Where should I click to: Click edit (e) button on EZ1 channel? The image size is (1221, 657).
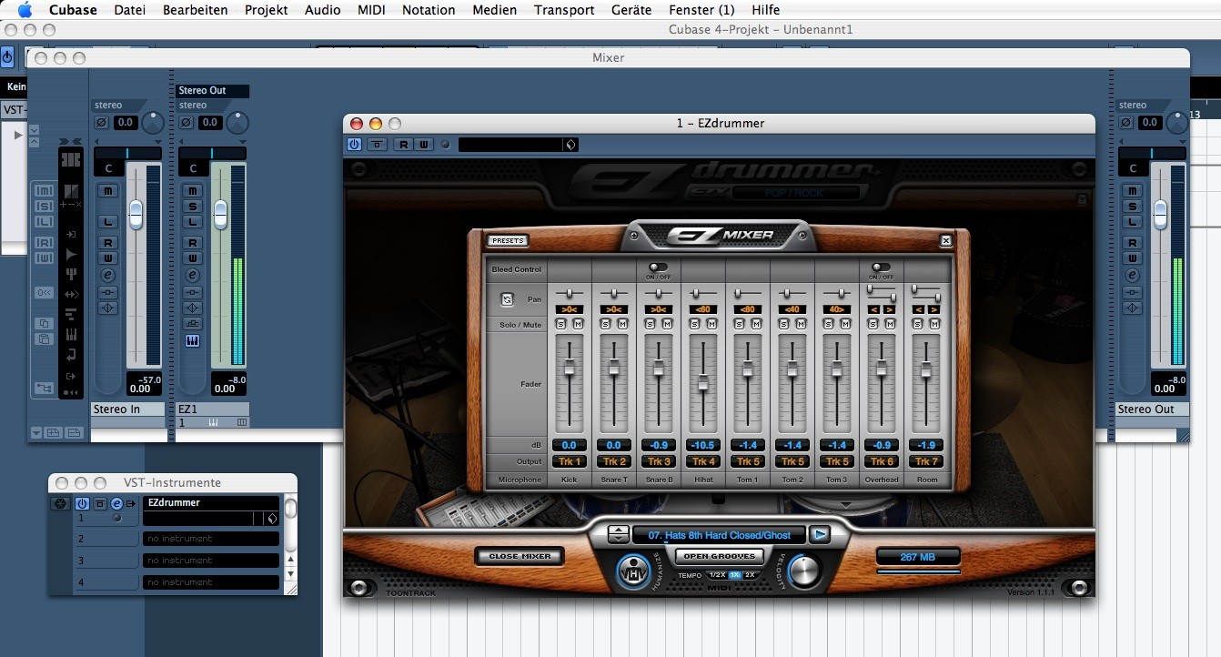(192, 275)
